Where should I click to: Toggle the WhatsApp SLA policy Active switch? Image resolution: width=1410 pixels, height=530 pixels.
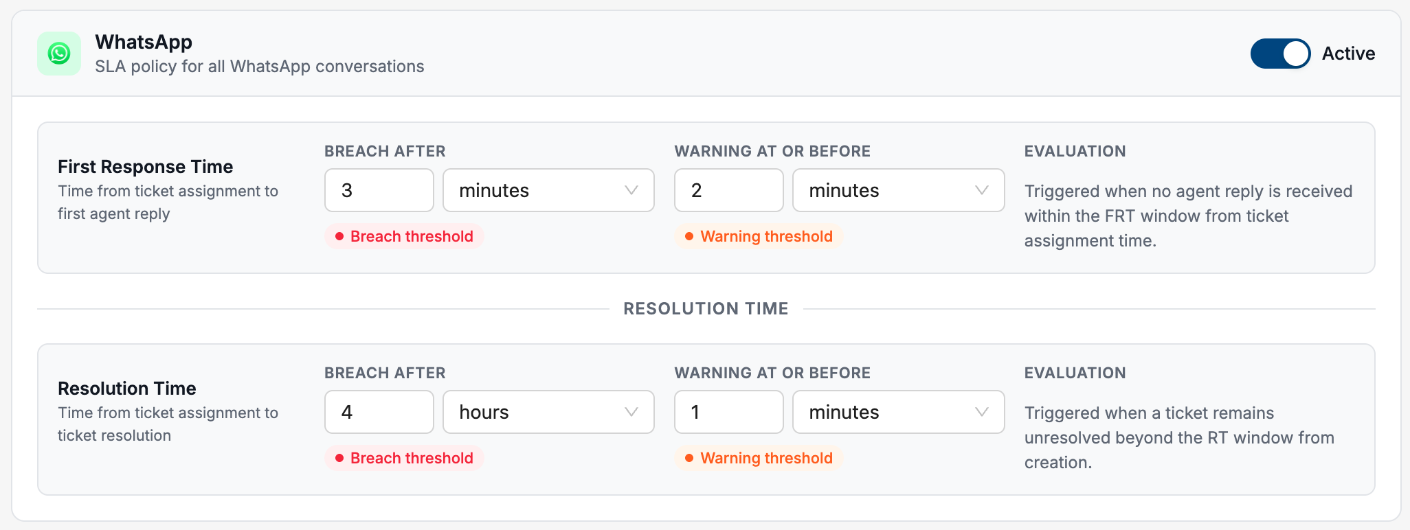(1280, 54)
